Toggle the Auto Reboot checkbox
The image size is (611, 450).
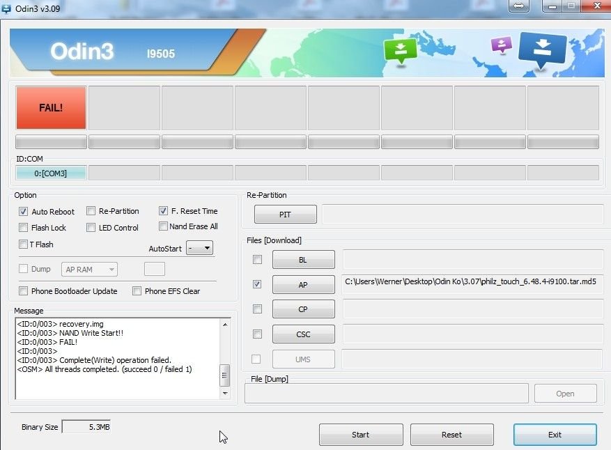[23, 212]
